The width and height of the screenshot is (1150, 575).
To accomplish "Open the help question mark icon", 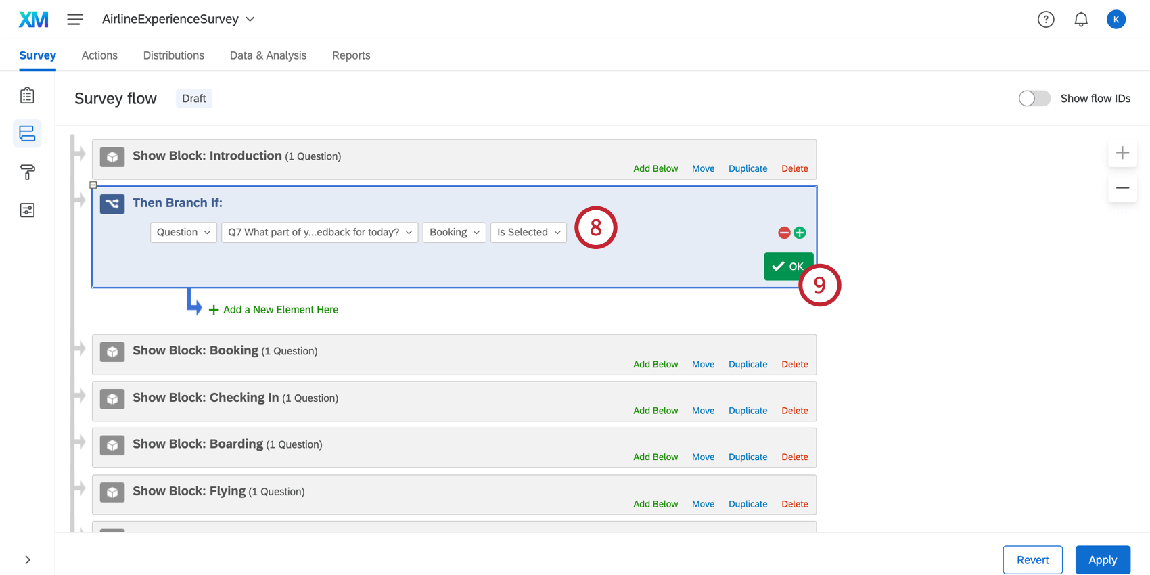I will (x=1046, y=20).
